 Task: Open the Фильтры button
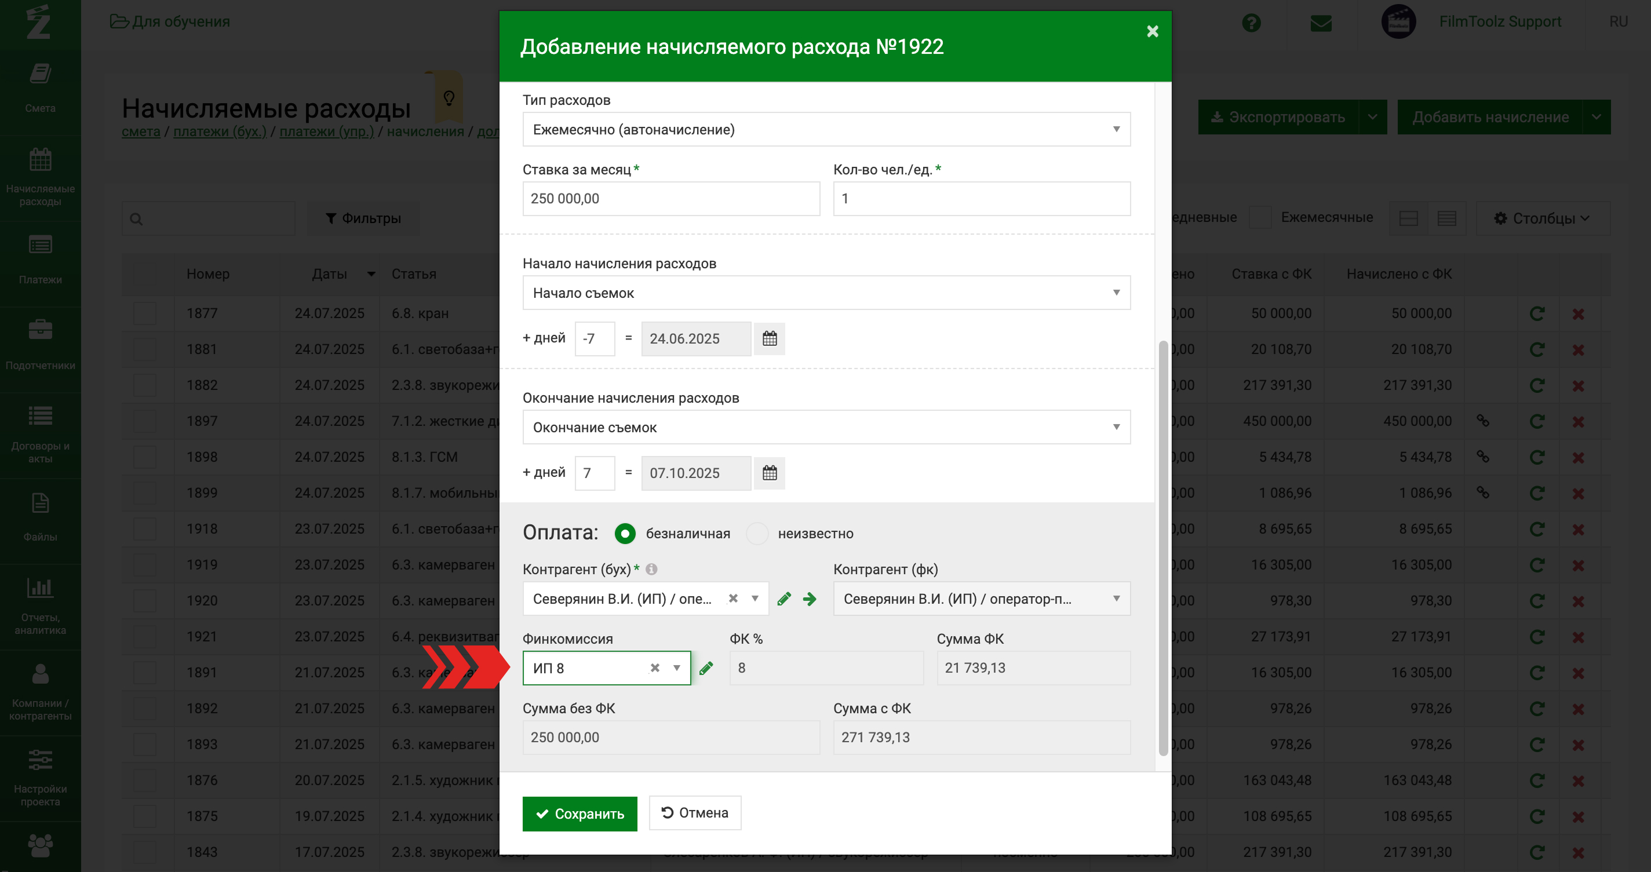point(363,218)
